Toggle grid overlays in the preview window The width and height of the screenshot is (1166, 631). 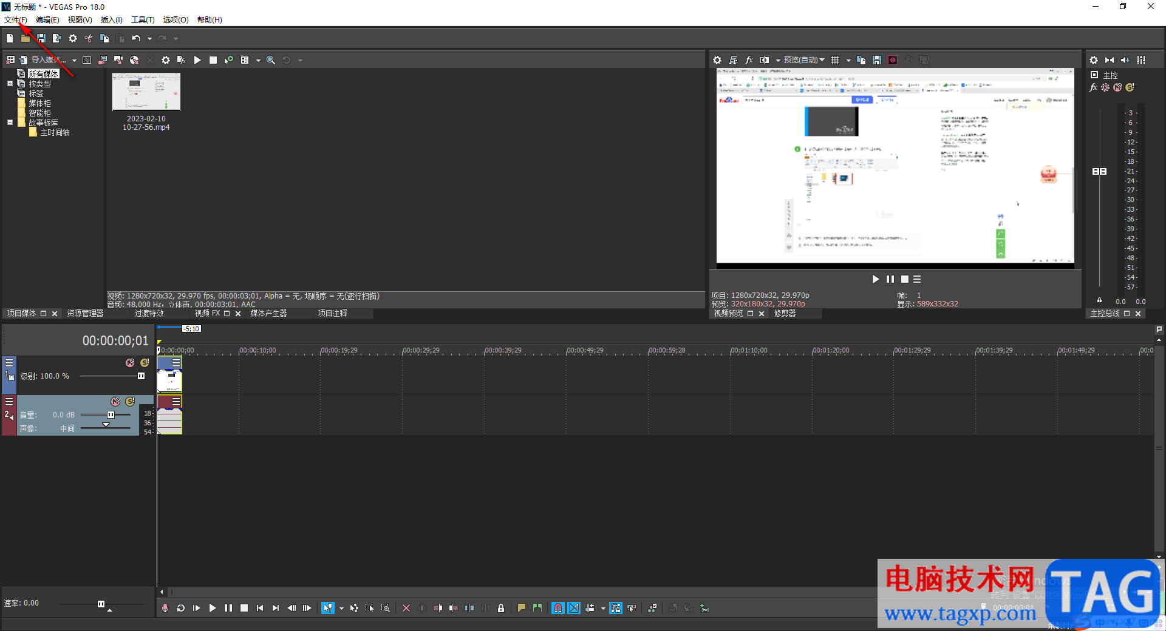[x=835, y=60]
